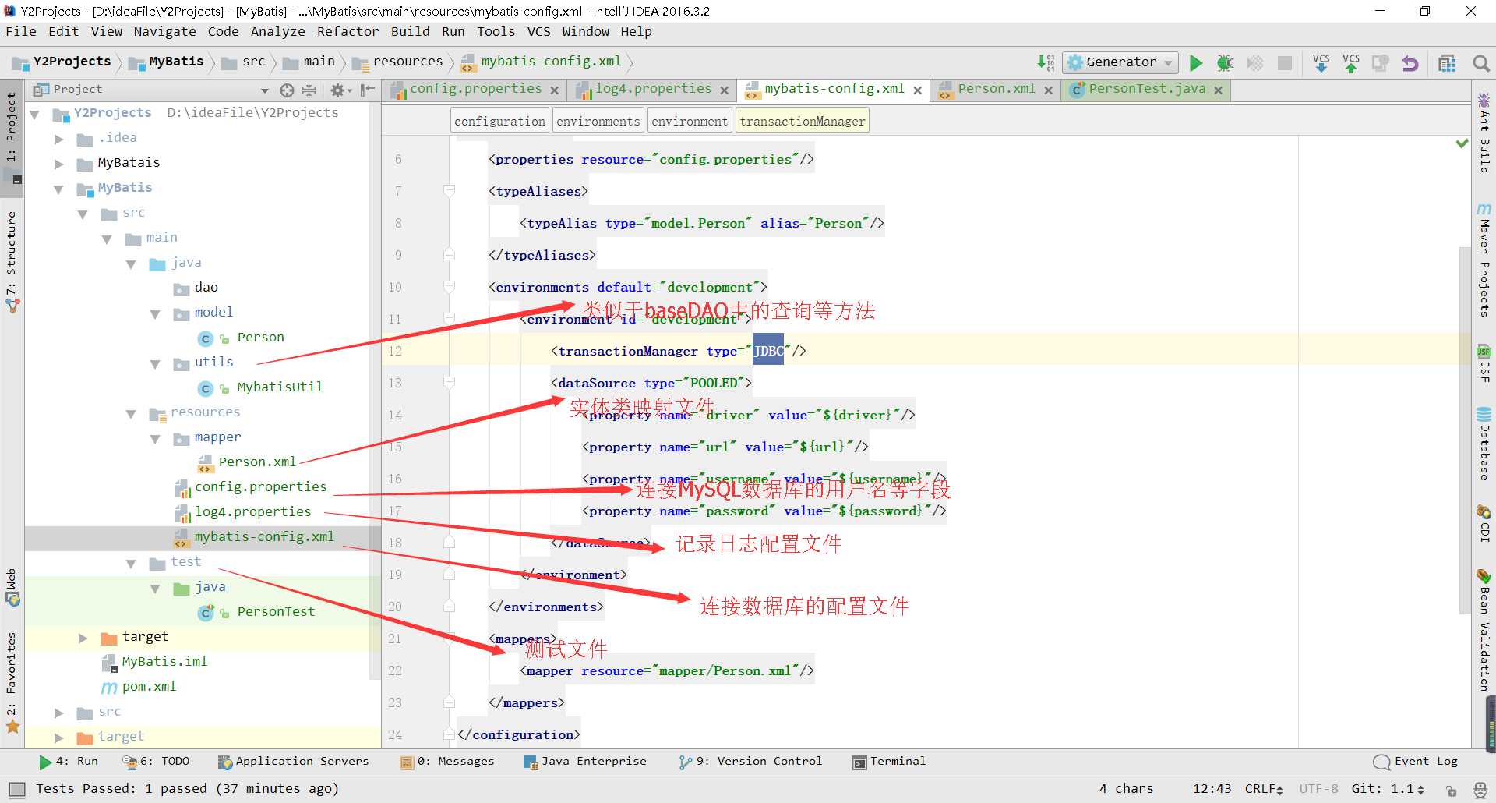Open the Run tool window

click(69, 762)
